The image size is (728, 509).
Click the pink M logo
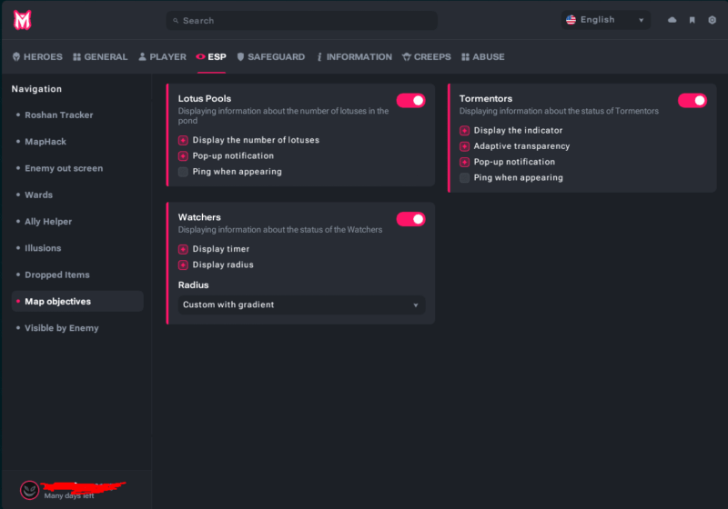click(x=22, y=20)
